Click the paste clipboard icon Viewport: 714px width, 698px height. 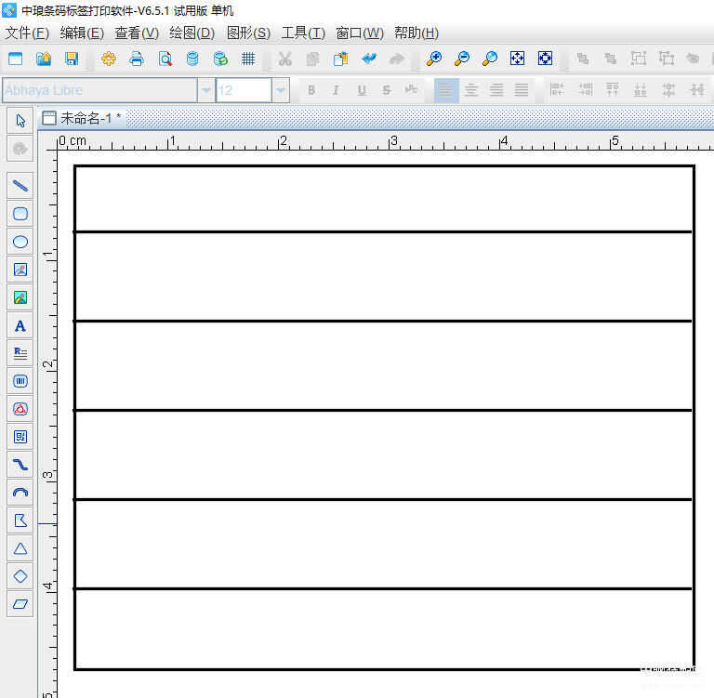(340, 59)
